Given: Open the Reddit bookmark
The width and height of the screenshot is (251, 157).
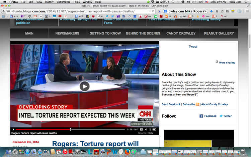Looking at the screenshot, I should (x=129, y=16).
